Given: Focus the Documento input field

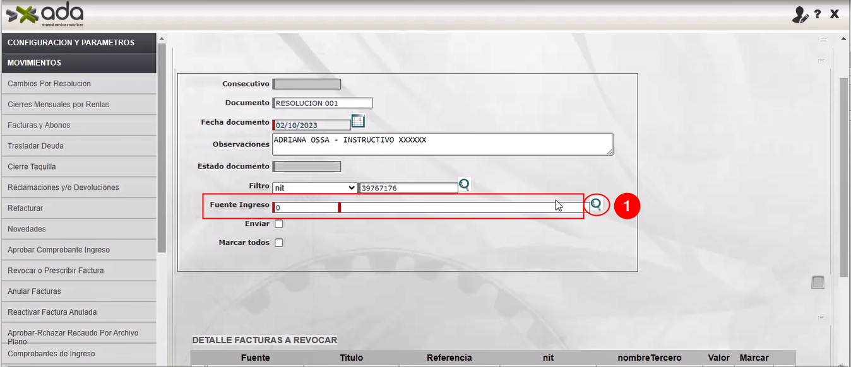Looking at the screenshot, I should pos(323,103).
